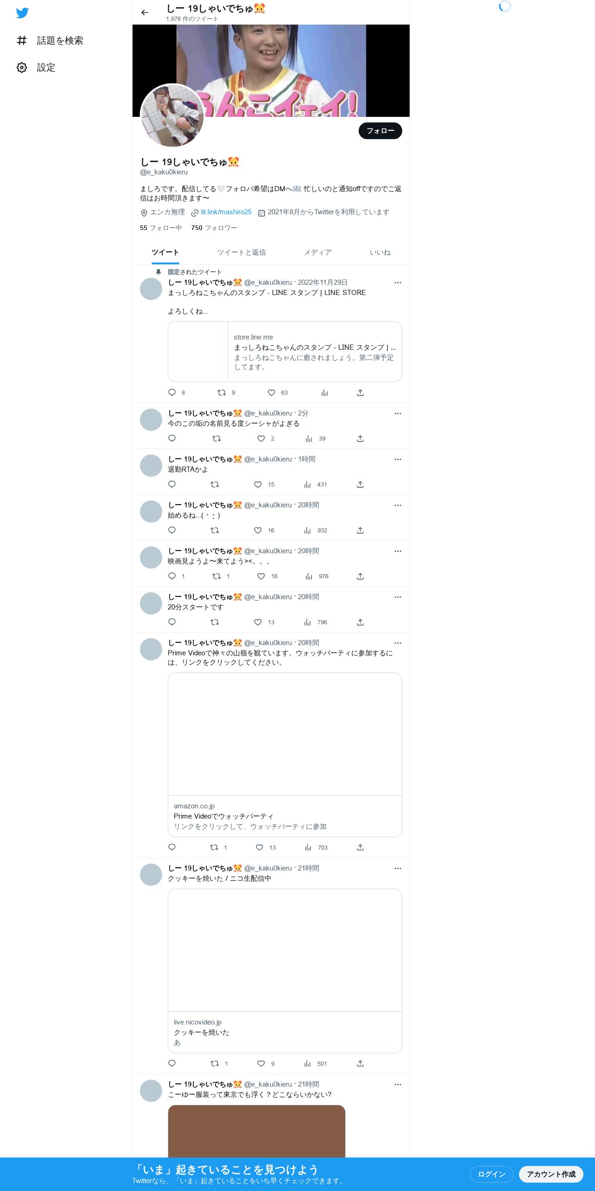Reply to the 退勤RTAかよ tweet
The height and width of the screenshot is (1191, 595).
[x=172, y=484]
